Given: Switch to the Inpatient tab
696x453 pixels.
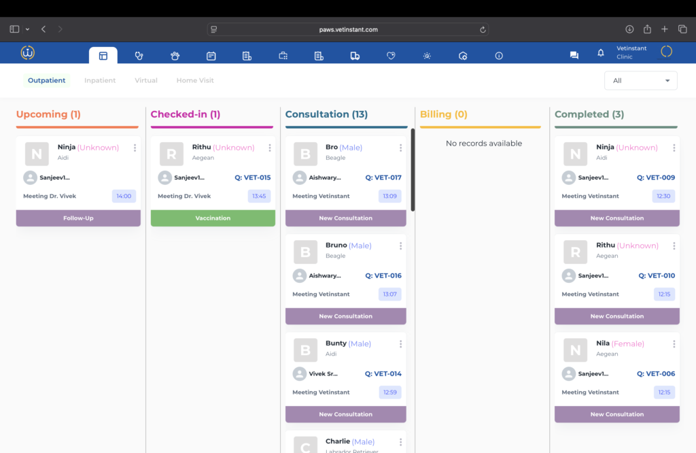Looking at the screenshot, I should point(100,80).
